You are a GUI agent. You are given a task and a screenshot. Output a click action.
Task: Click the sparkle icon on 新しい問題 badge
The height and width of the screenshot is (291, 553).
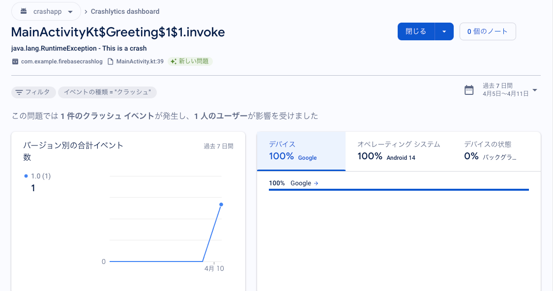coord(173,61)
